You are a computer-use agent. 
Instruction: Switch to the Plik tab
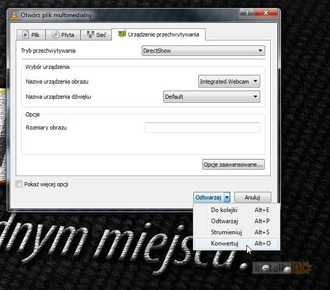(31, 35)
